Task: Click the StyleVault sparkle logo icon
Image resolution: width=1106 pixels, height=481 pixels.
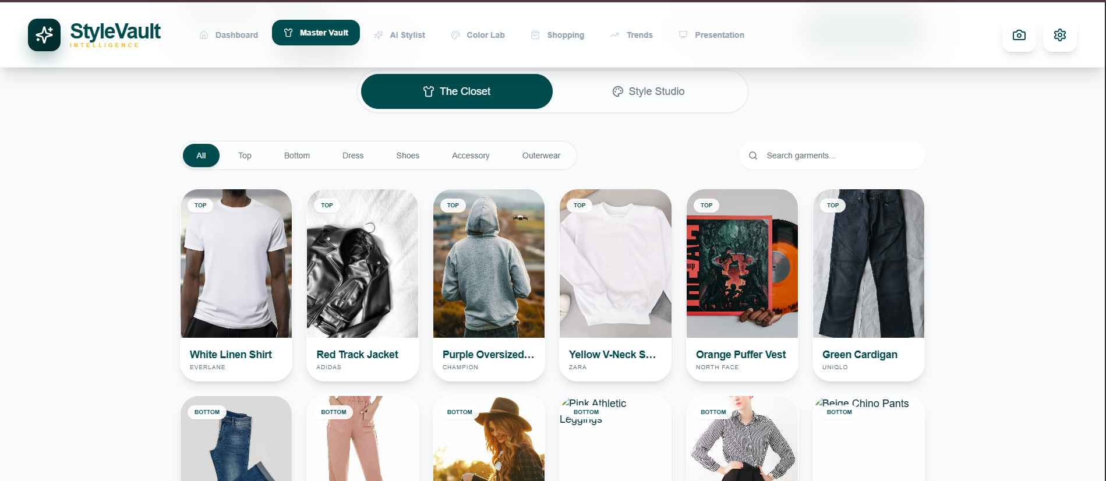Action: 44,35
